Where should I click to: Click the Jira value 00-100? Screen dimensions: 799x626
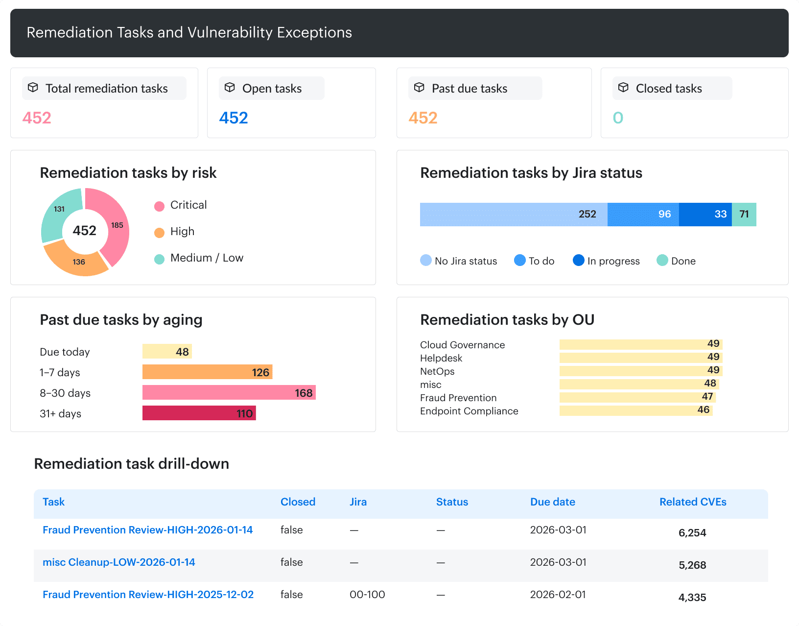click(x=367, y=595)
